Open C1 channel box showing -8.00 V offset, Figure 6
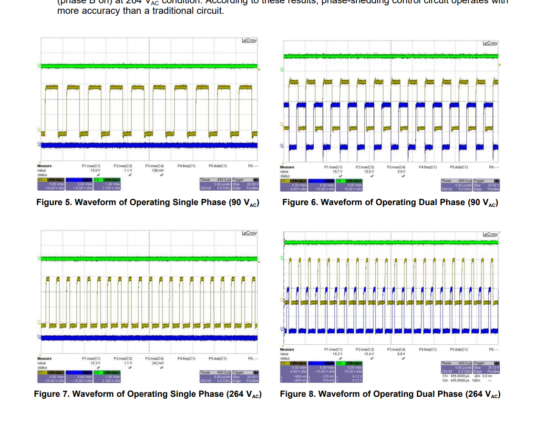535x434 pixels. (x=293, y=185)
